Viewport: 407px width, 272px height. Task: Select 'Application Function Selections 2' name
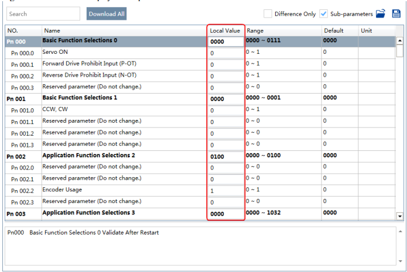(x=89, y=156)
